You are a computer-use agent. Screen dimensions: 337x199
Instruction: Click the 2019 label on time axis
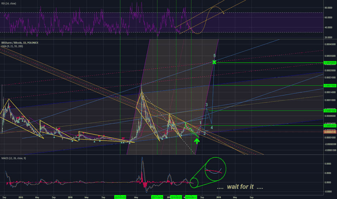[x=218, y=197]
